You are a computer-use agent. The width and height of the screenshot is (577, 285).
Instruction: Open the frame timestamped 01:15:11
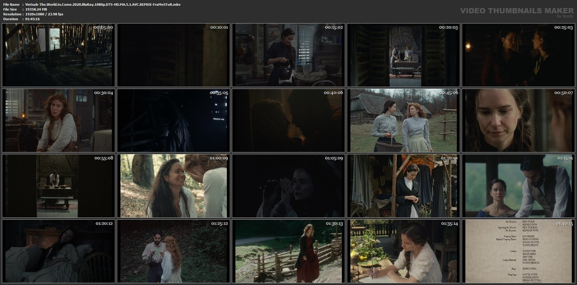(x=518, y=186)
